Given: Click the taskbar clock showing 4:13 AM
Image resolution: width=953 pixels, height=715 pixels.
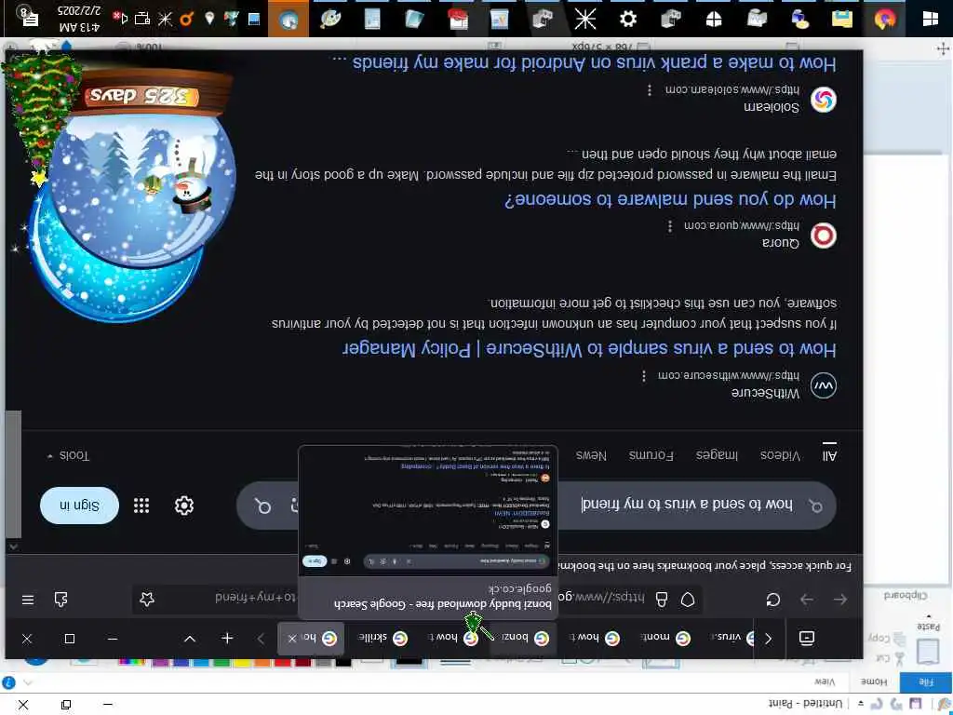Looking at the screenshot, I should [x=80, y=19].
